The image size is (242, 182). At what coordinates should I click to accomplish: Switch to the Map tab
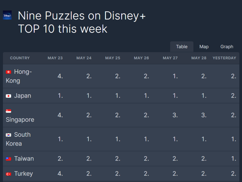[204, 47]
